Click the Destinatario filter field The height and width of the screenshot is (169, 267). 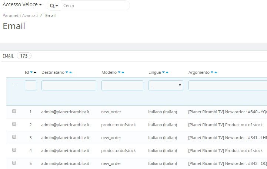tap(69, 85)
